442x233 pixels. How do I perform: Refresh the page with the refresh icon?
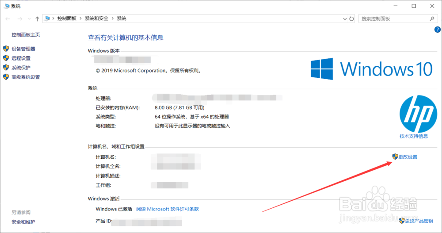coord(351,19)
